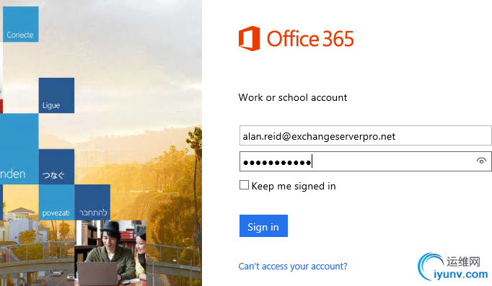Click the Office 365 wordmark text
492x286 pixels.
click(x=310, y=39)
